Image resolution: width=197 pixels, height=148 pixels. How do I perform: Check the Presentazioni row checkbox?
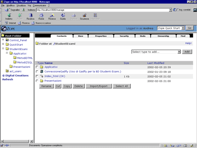pos(37,81)
